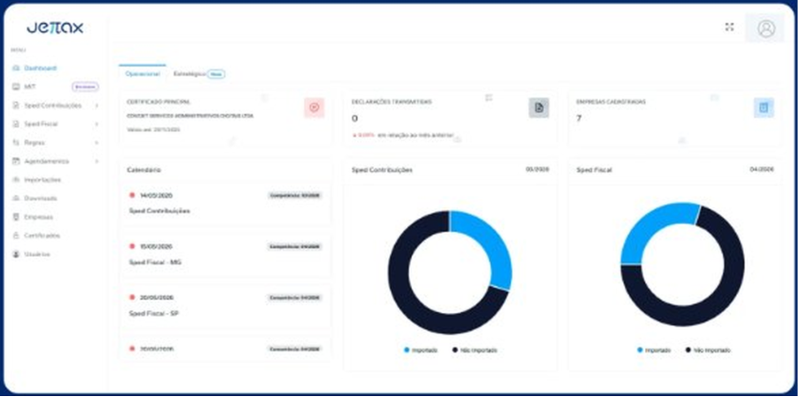Click the Sped Fiscal - SP calendar entry
Screen dimensions: 798x397
click(154, 314)
